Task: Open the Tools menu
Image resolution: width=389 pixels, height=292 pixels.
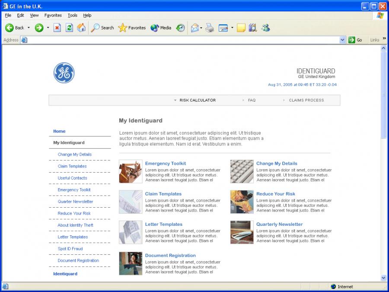Action: [73, 16]
